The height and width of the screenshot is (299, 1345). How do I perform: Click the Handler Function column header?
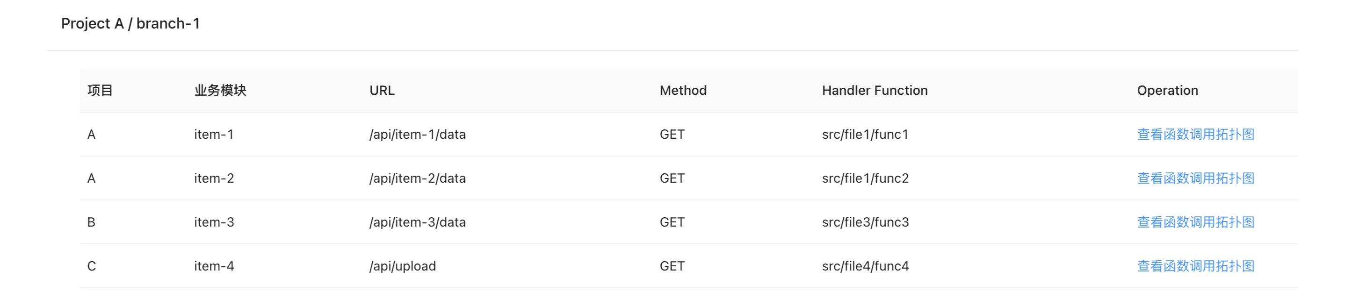click(875, 90)
